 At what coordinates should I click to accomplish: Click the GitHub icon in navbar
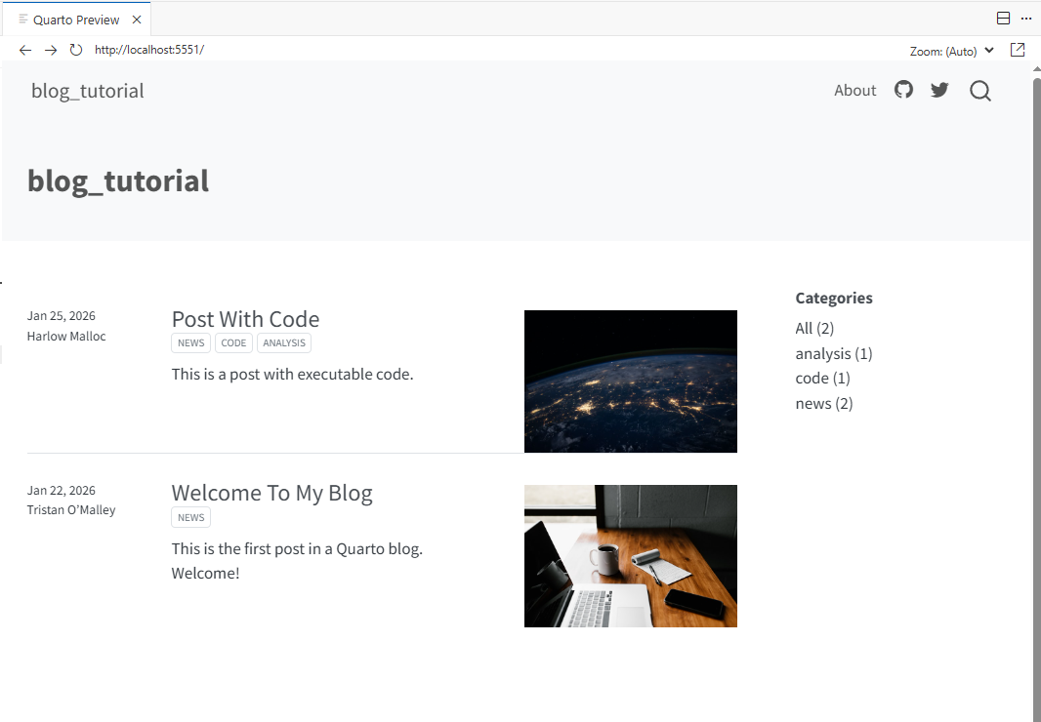[903, 90]
